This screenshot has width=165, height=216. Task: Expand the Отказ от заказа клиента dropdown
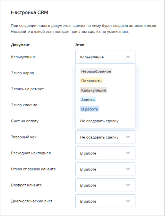[105, 169]
